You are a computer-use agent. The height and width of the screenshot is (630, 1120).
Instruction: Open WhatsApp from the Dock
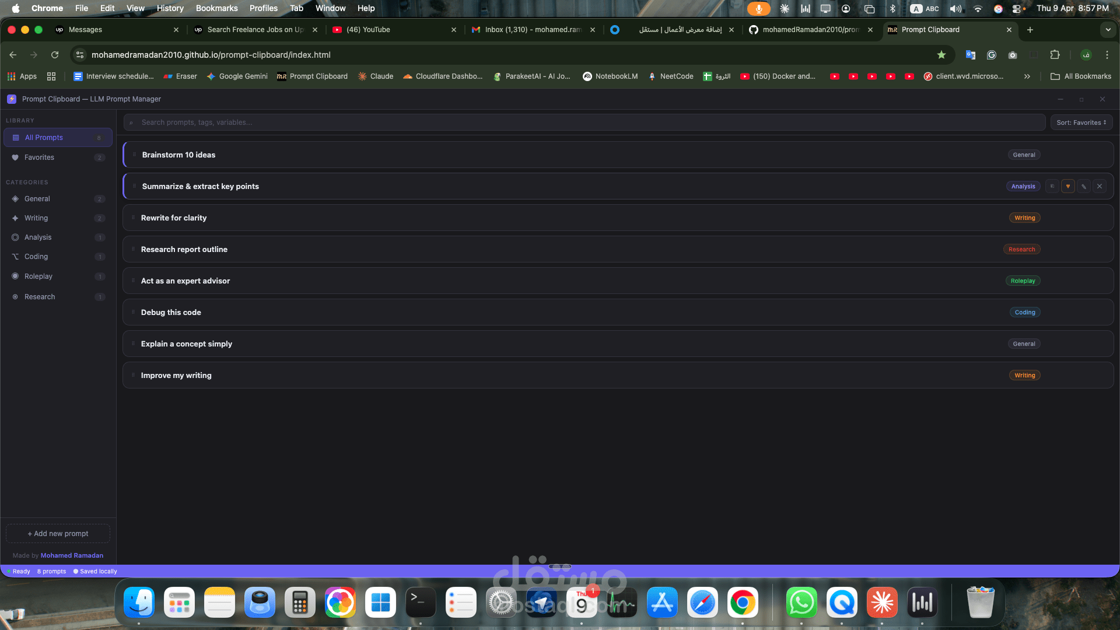[x=801, y=603]
